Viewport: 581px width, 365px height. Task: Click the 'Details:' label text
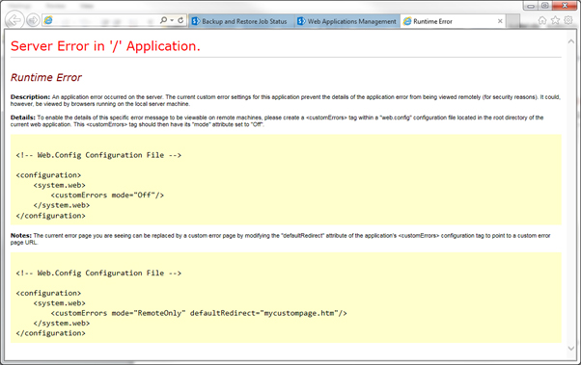pos(23,117)
